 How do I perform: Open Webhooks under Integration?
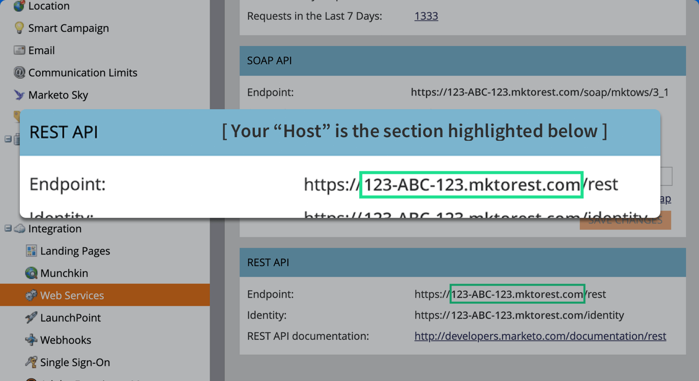pos(66,340)
